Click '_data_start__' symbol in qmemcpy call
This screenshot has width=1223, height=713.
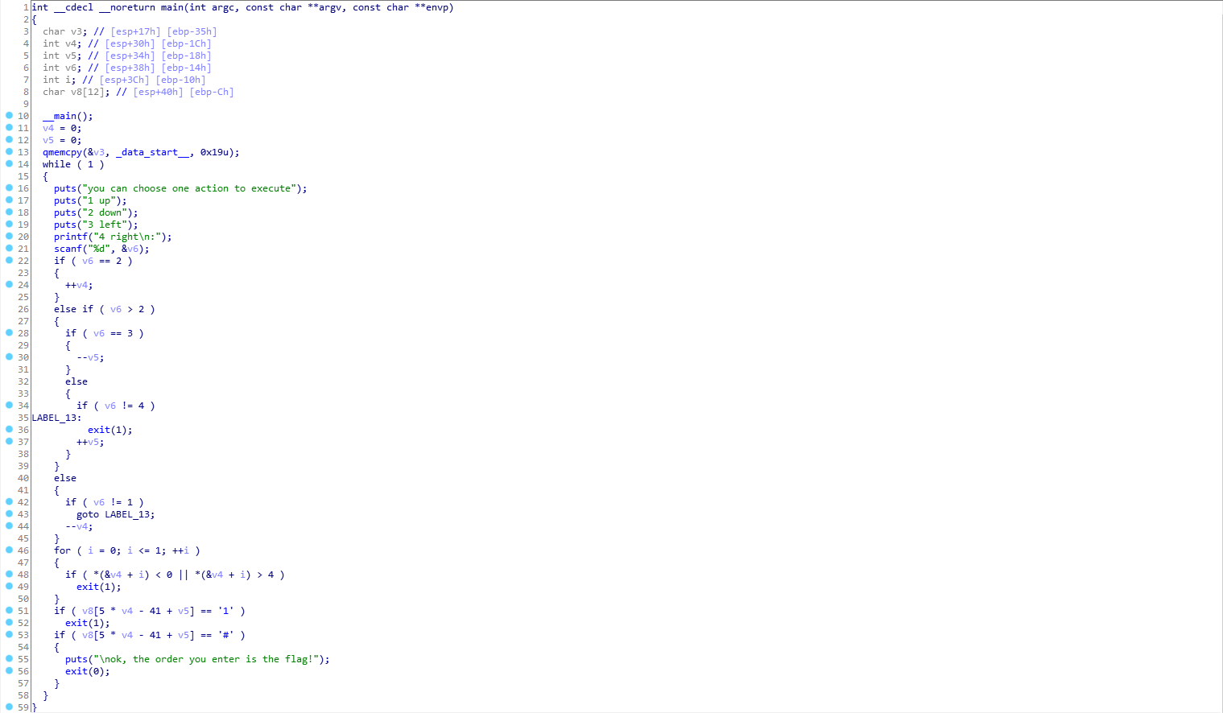point(153,152)
